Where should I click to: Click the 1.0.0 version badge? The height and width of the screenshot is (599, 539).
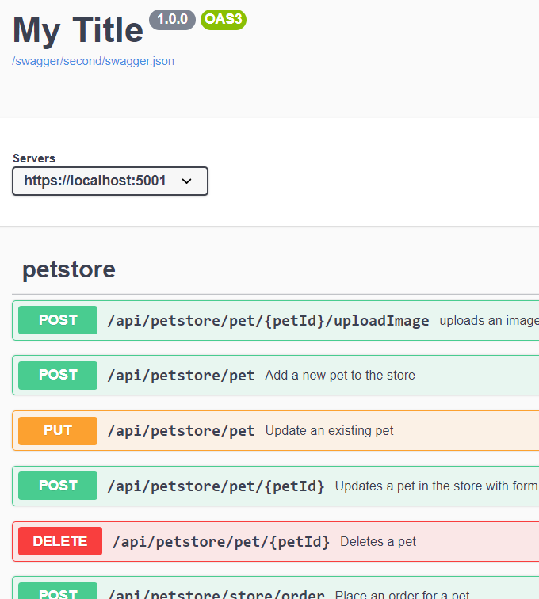point(173,20)
